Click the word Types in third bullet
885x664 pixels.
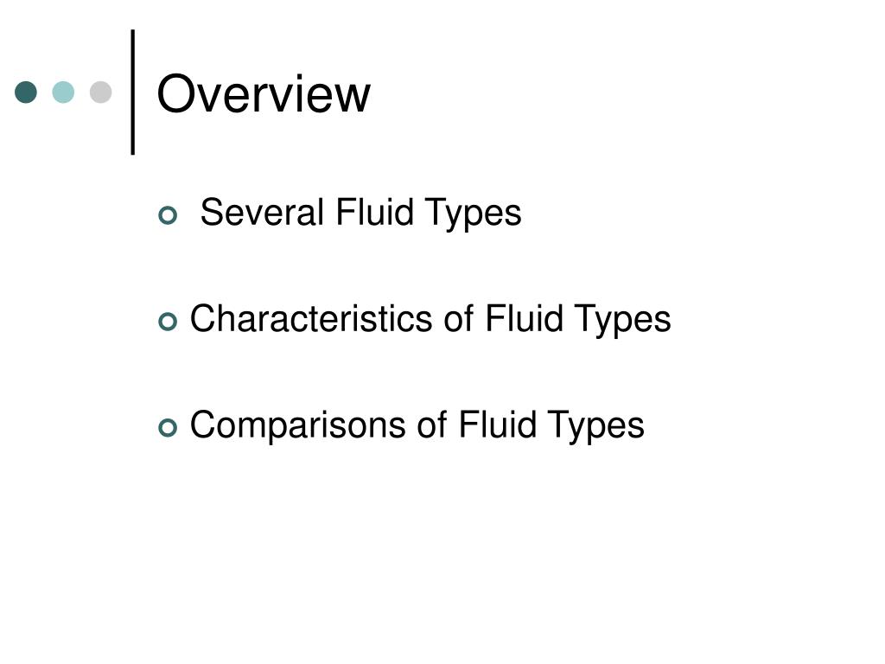(x=595, y=425)
